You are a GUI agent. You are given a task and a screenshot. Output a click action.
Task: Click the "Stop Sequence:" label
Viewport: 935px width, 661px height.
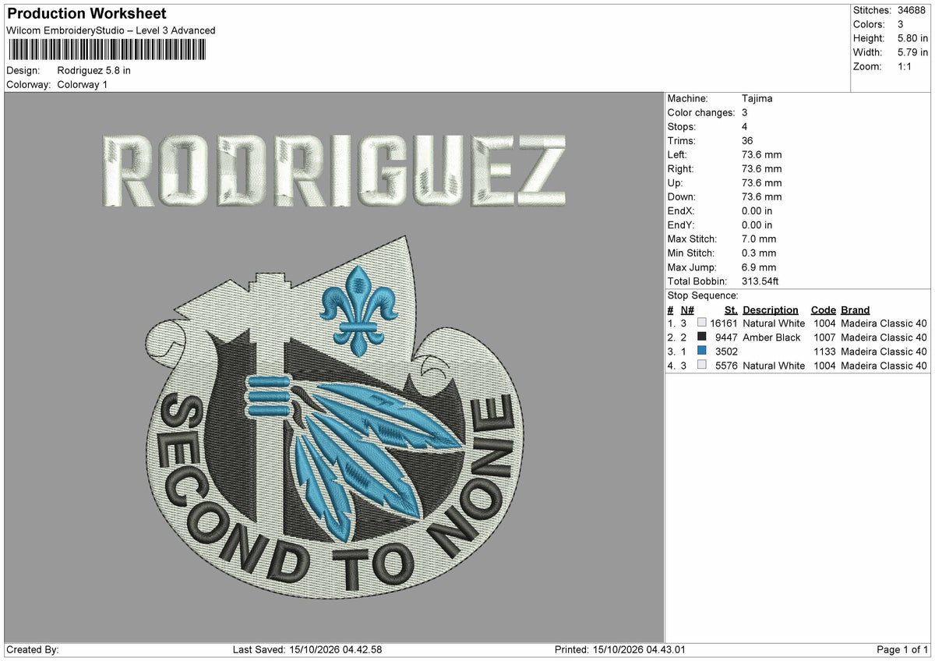click(x=703, y=295)
